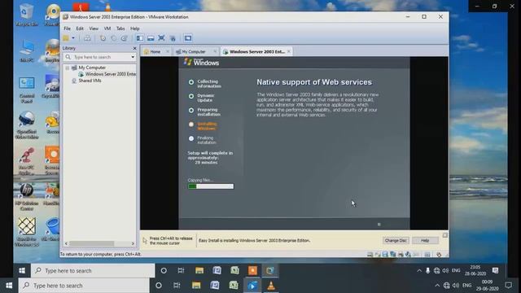Open Task View on the lower taskbar

(177, 286)
